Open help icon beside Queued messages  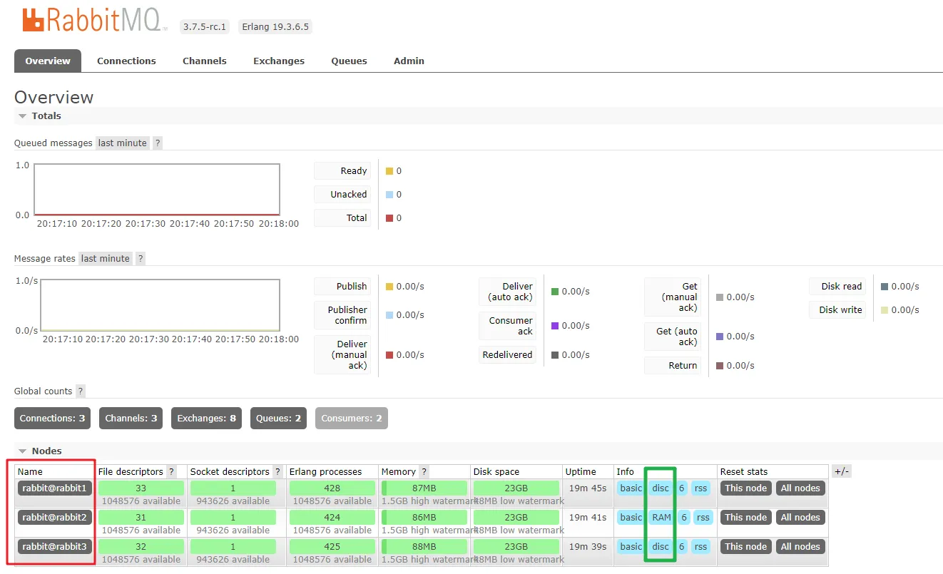click(x=158, y=143)
